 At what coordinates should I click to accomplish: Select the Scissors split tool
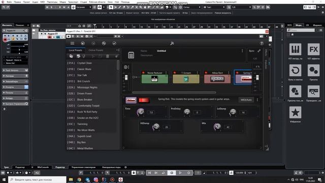tap(128, 7)
